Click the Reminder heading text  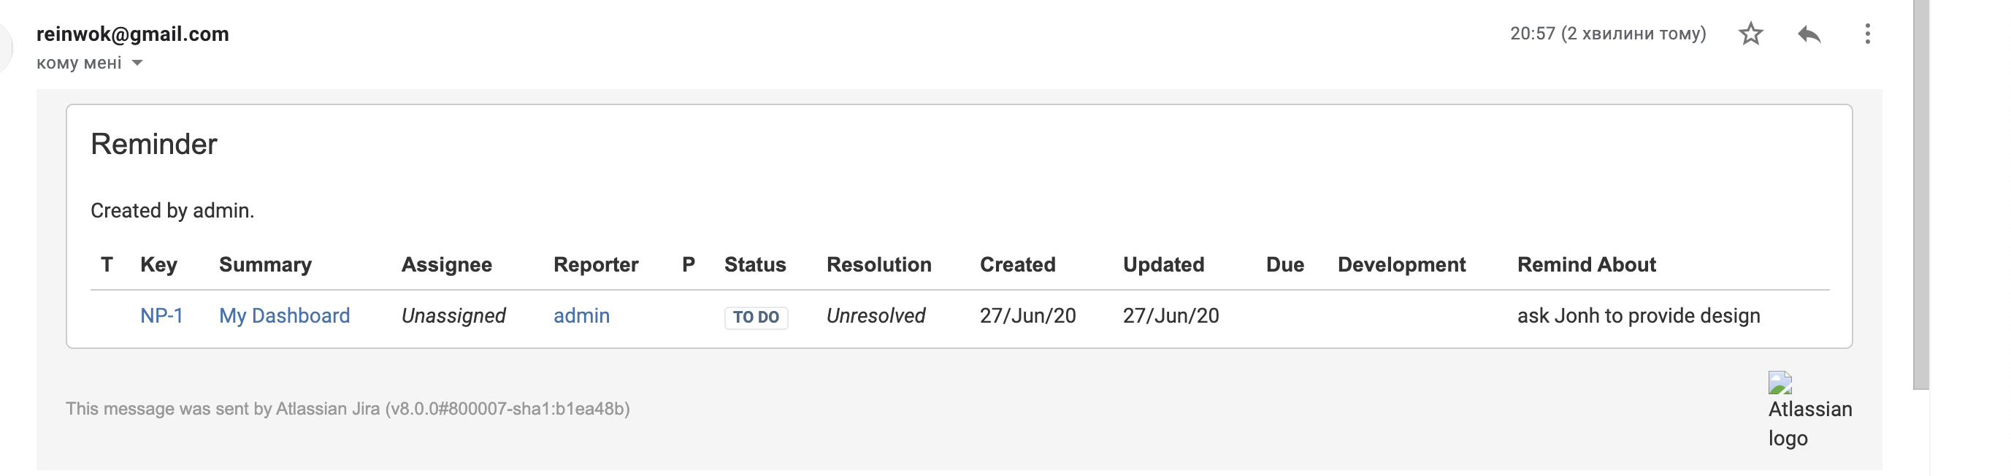coord(154,145)
